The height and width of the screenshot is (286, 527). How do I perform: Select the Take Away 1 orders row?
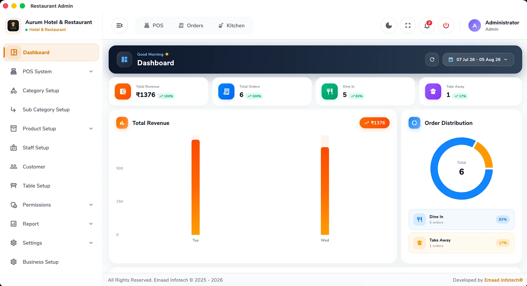(461, 243)
